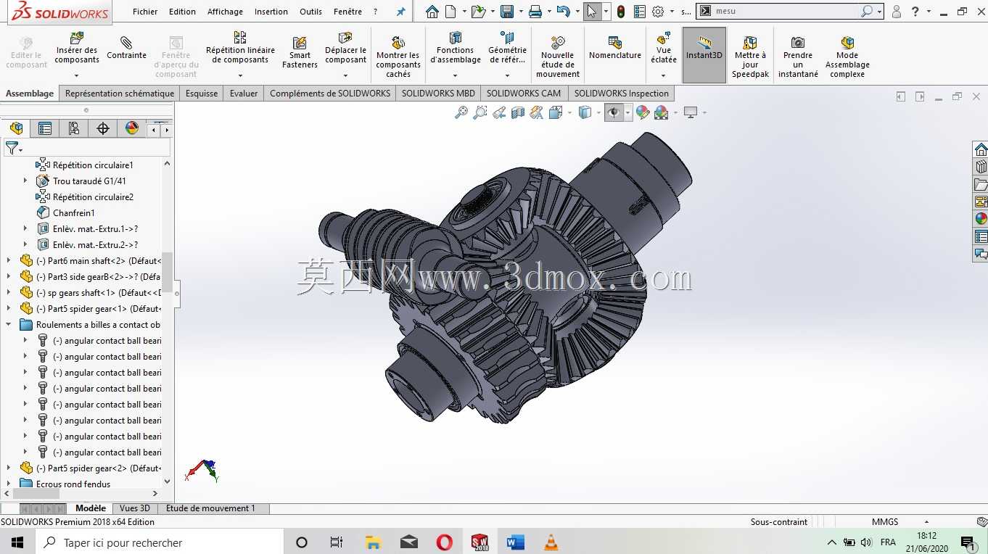Toggle the Instant3D button
The image size is (988, 554).
pos(704,55)
